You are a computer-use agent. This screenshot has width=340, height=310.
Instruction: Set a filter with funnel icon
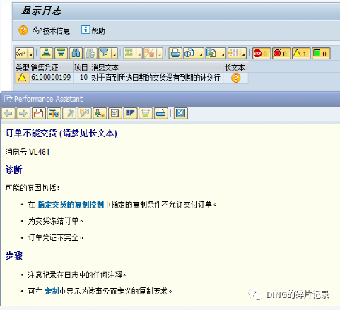coord(105,53)
